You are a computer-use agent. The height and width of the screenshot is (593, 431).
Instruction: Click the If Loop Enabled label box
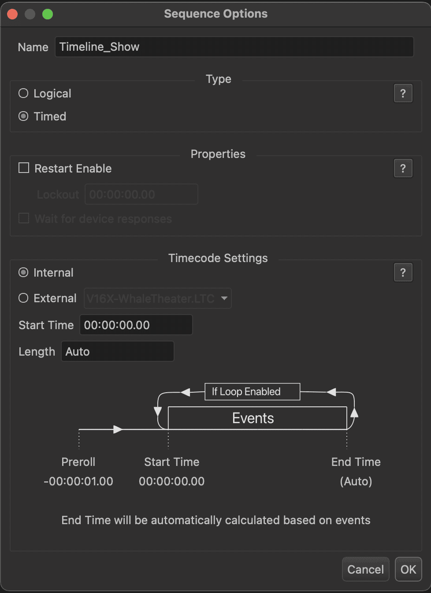point(252,392)
